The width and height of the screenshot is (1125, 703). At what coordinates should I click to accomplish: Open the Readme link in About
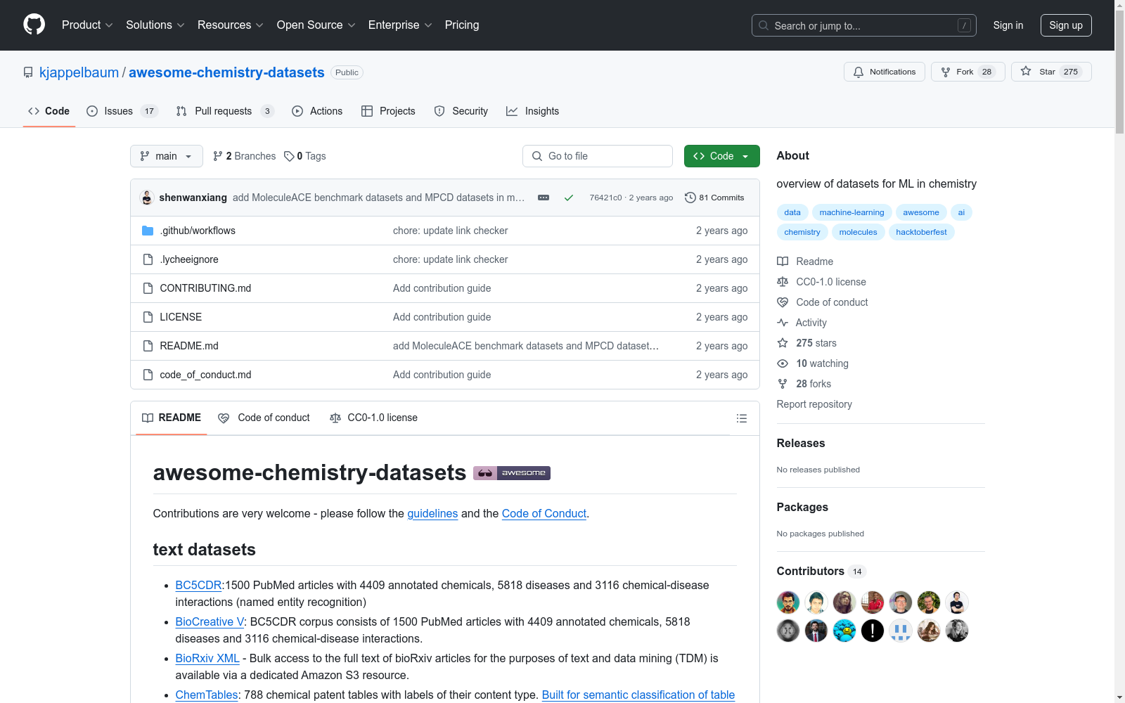(x=805, y=262)
